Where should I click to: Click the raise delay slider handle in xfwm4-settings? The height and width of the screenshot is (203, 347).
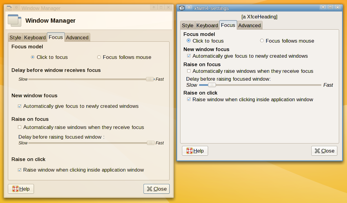[x=212, y=85]
